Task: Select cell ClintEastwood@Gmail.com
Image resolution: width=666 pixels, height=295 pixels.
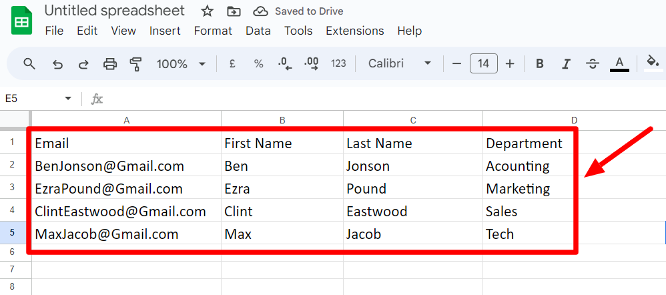Action: coord(126,210)
